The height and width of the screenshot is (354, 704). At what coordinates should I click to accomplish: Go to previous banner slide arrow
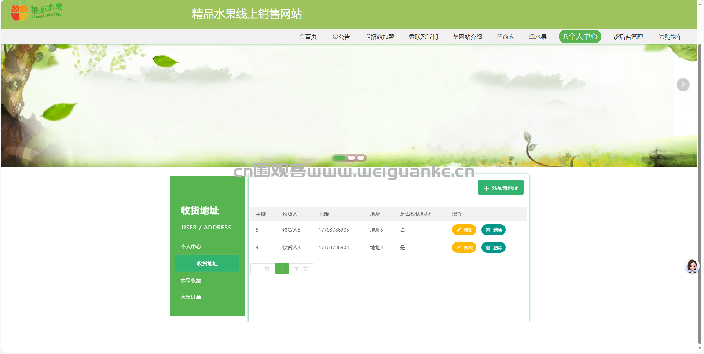15,85
